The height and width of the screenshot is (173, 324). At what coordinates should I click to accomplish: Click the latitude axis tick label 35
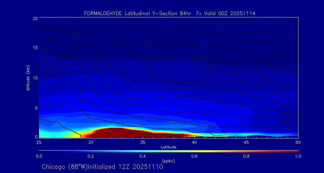click(x=142, y=142)
